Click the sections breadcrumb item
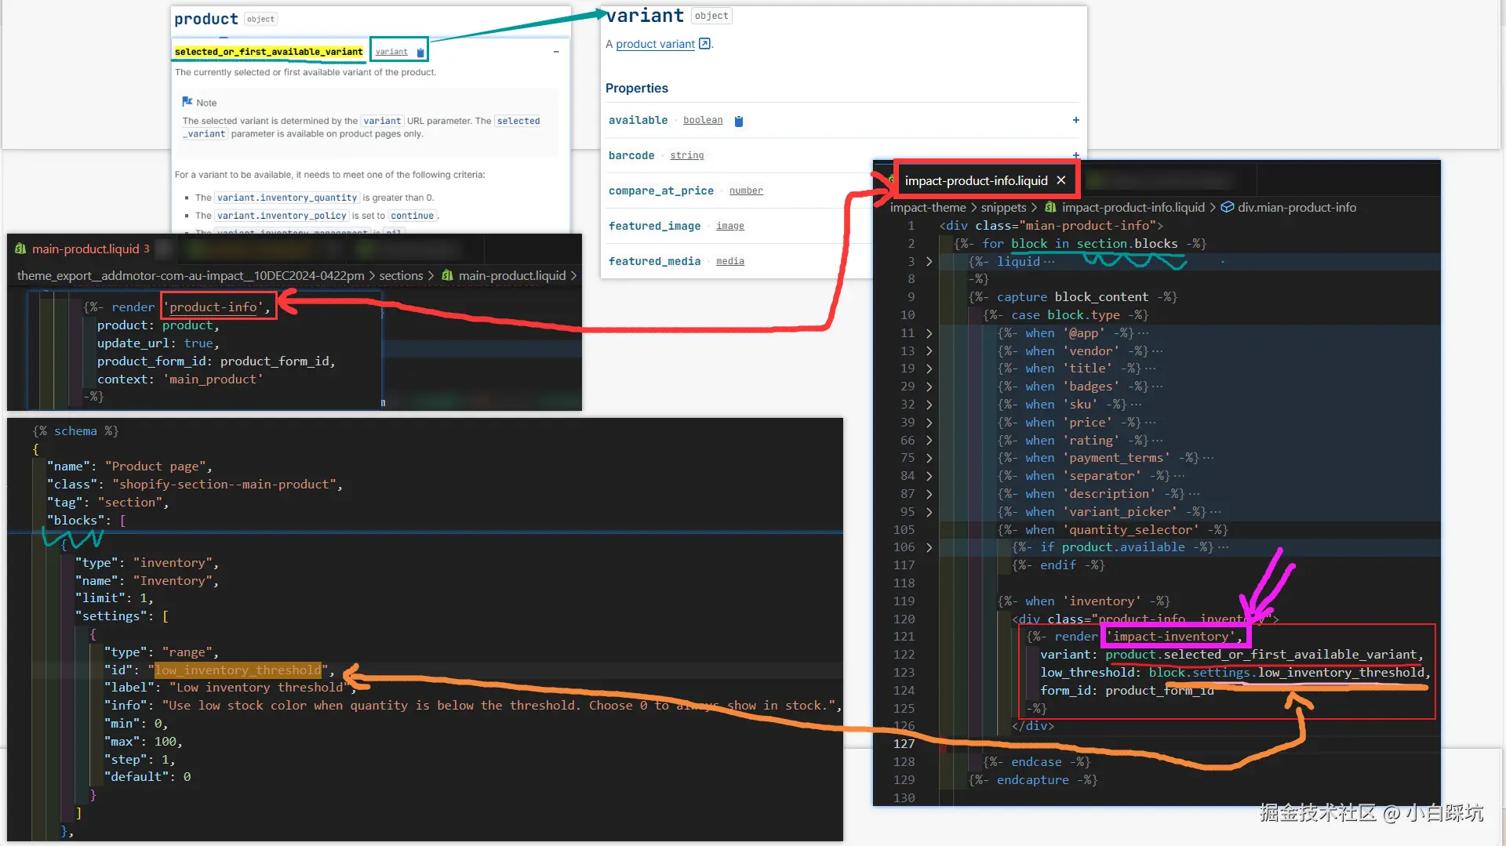This screenshot has width=1506, height=846. tap(401, 276)
